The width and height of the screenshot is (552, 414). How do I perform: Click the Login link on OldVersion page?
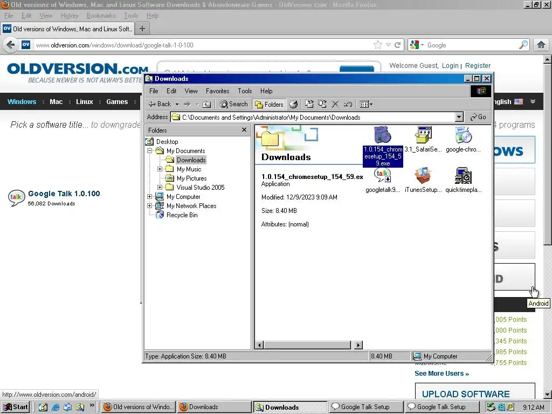(450, 66)
